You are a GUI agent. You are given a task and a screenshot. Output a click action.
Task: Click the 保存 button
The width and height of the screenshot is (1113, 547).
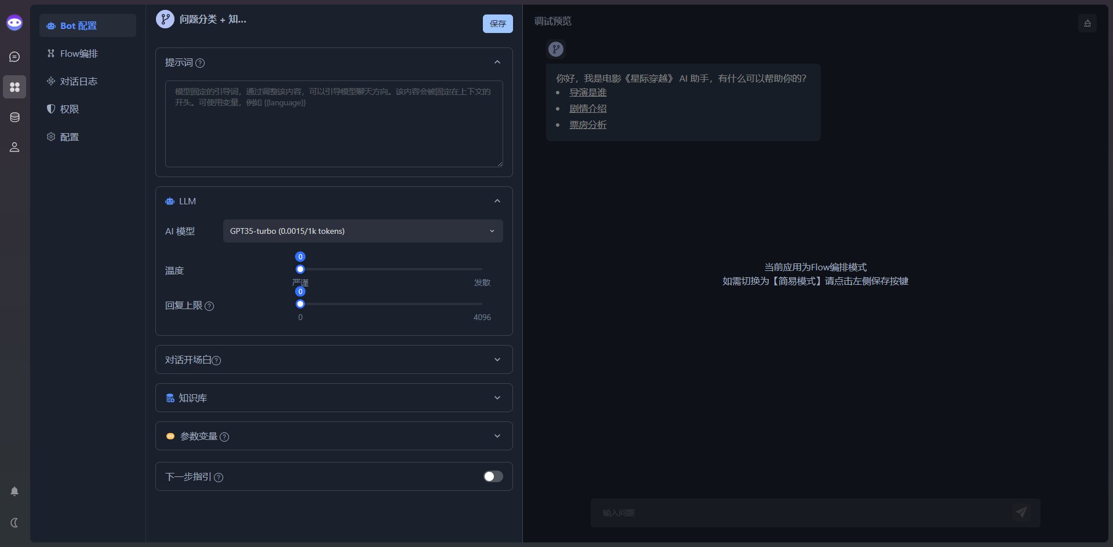click(x=497, y=24)
